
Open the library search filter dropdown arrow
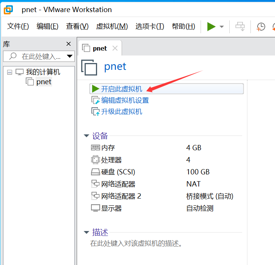[70, 56]
